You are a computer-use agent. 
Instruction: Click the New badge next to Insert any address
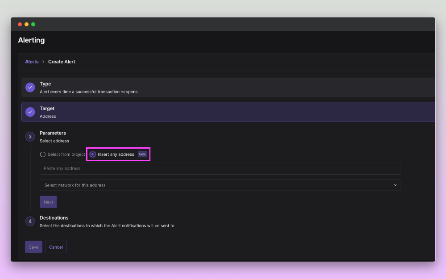[x=142, y=154]
